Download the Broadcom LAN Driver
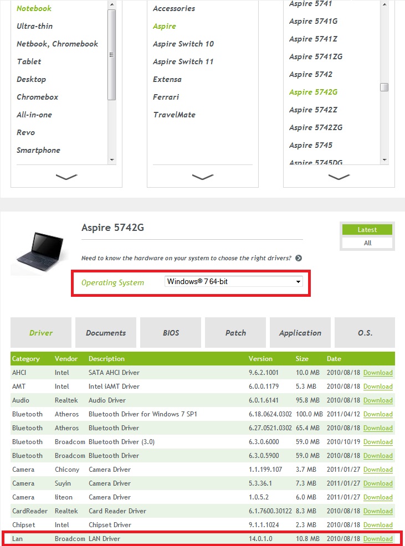Screen dimensions: 405x546 (378, 539)
